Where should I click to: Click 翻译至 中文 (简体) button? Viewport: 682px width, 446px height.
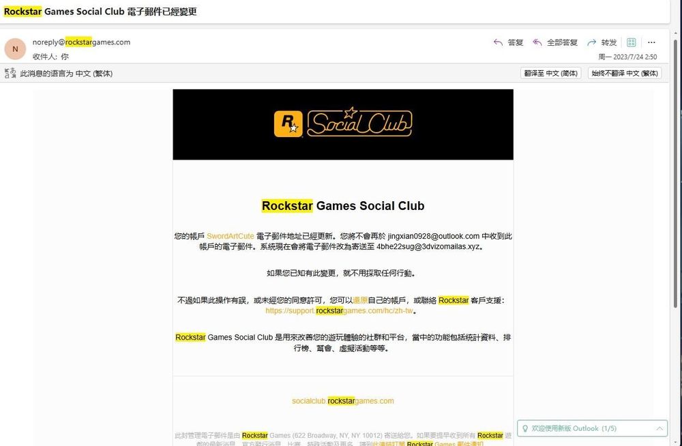pos(550,73)
